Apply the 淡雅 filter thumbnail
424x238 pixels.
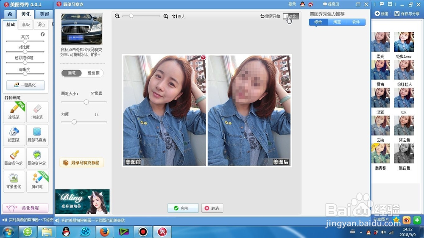(380, 97)
